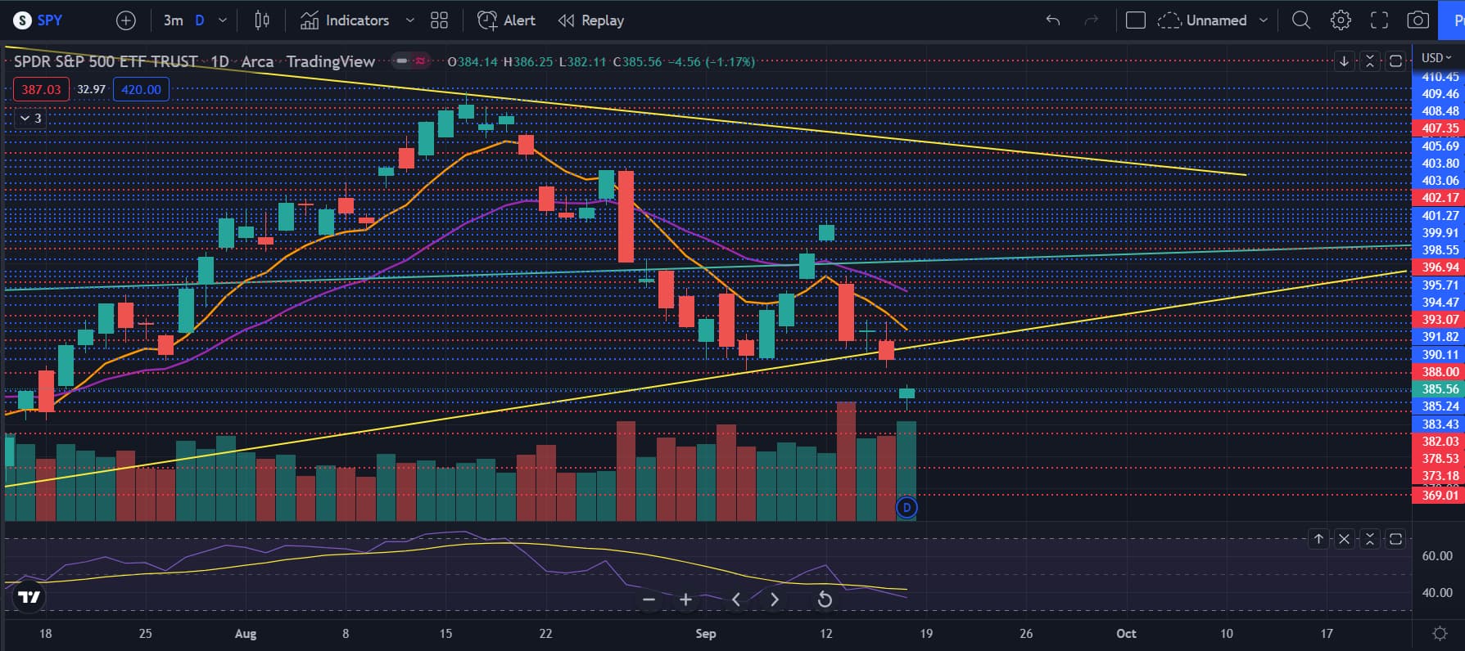Undo the last chart action
Image resolution: width=1465 pixels, height=651 pixels.
click(1053, 20)
